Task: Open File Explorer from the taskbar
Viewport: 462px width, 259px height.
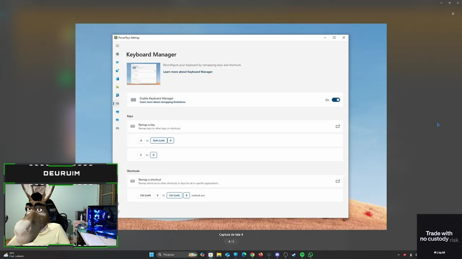Action: (x=219, y=255)
